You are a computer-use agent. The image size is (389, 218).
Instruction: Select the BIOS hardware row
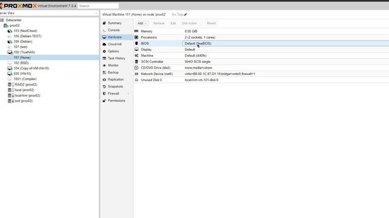(x=261, y=44)
